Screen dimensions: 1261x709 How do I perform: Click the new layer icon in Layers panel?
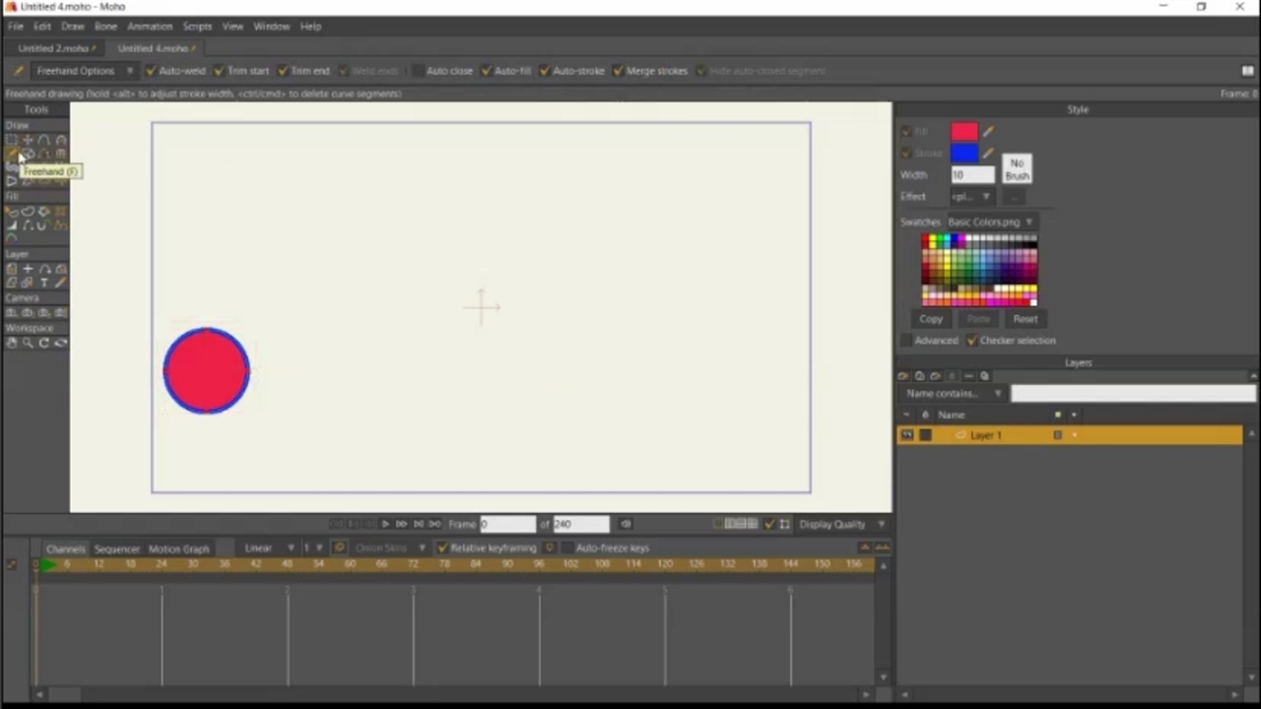click(903, 376)
